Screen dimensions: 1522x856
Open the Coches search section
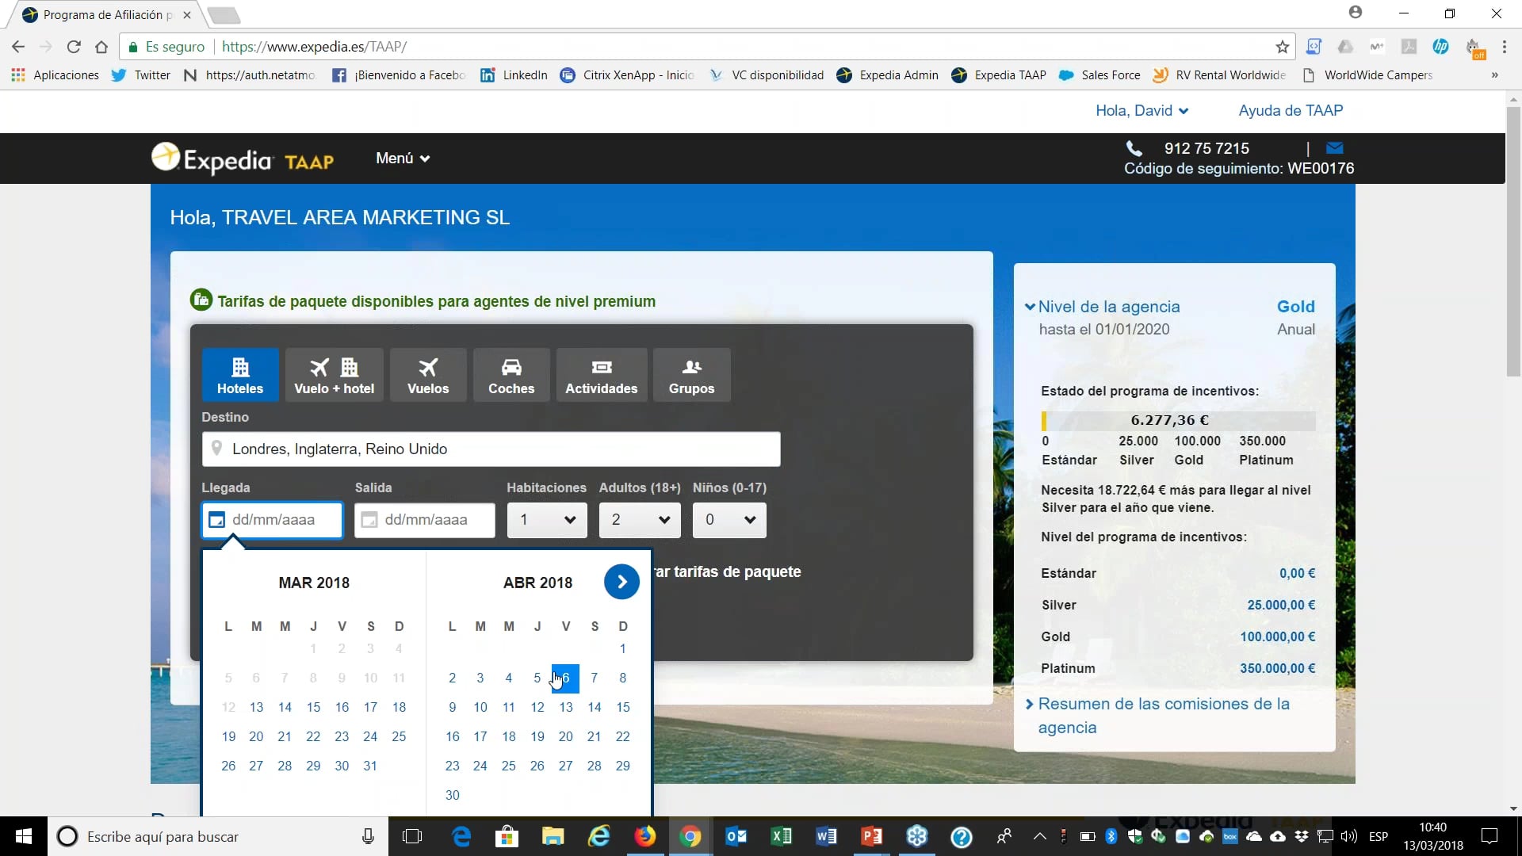511,374
